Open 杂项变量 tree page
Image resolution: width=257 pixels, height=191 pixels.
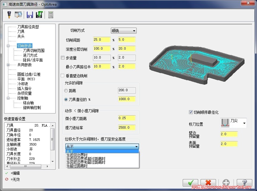[x=24, y=93]
